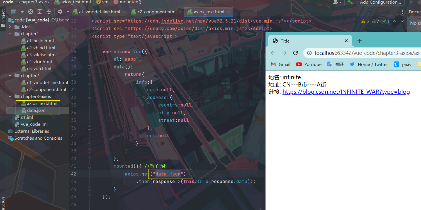Go to previous highlighted error arrow
Image resolution: width=421 pixels, height=210 pixels.
395,21
